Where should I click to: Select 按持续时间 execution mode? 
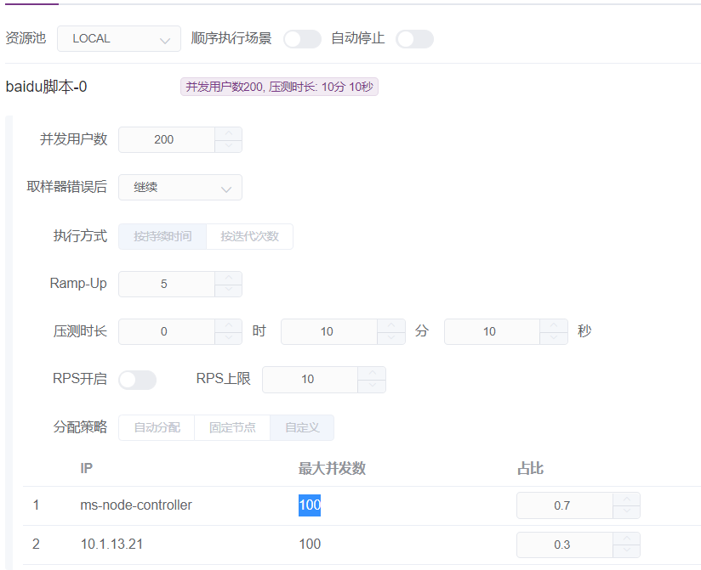(x=162, y=236)
